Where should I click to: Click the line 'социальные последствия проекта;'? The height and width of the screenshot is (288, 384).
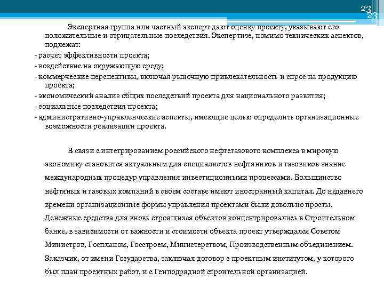point(98,107)
